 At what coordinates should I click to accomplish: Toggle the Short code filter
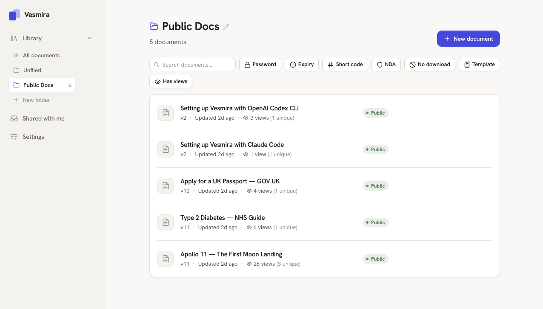tap(345, 65)
